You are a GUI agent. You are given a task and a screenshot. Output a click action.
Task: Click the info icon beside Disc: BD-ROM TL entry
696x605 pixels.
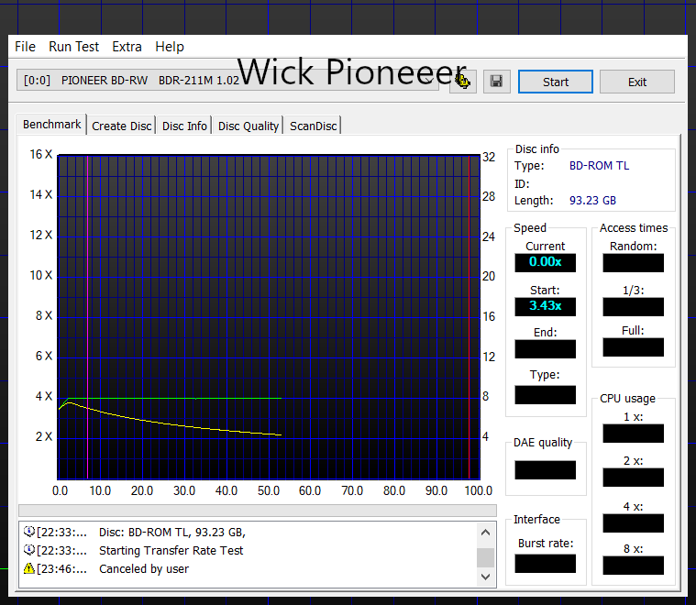pyautogui.click(x=28, y=532)
